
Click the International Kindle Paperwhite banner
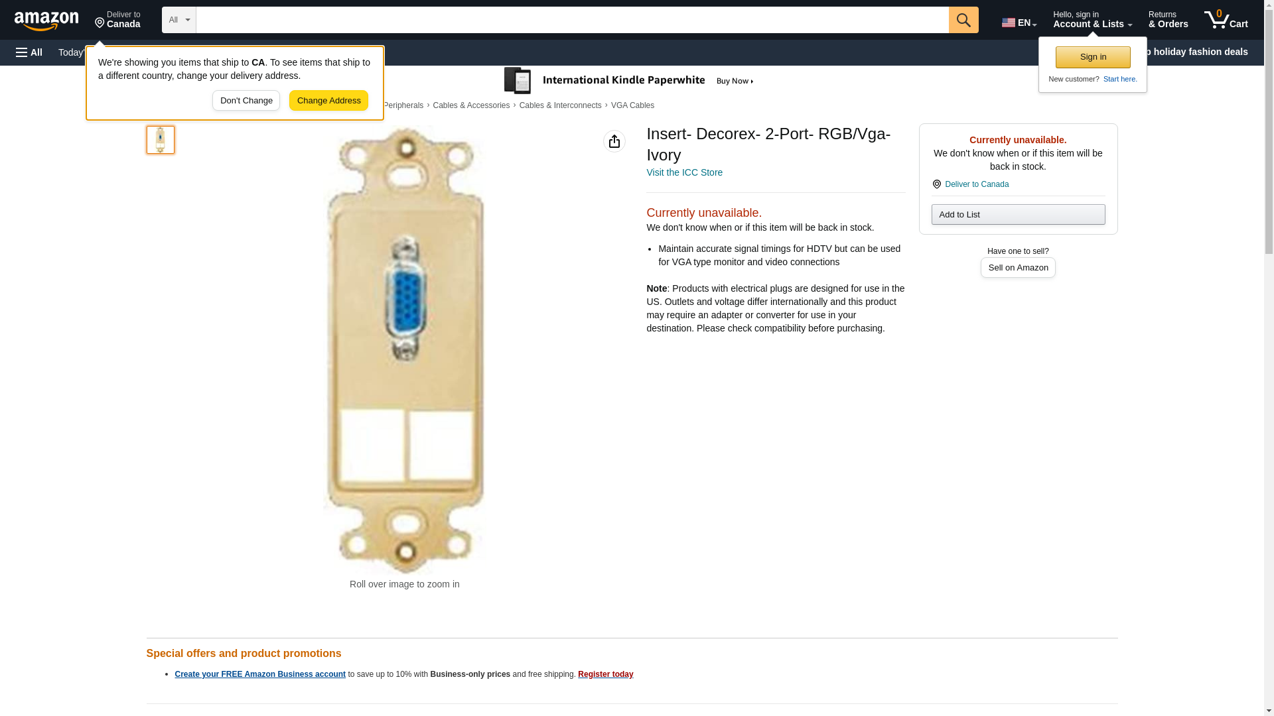pyautogui.click(x=629, y=81)
